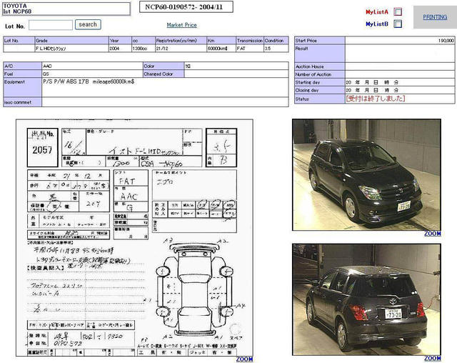The image size is (457, 363).
Task: Select the 21/12 registration cell
Action: [x=181, y=49]
